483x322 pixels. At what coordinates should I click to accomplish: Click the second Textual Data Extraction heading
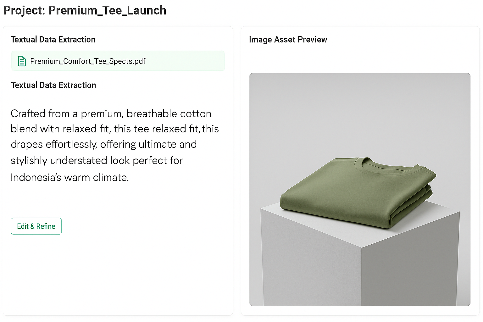point(53,85)
